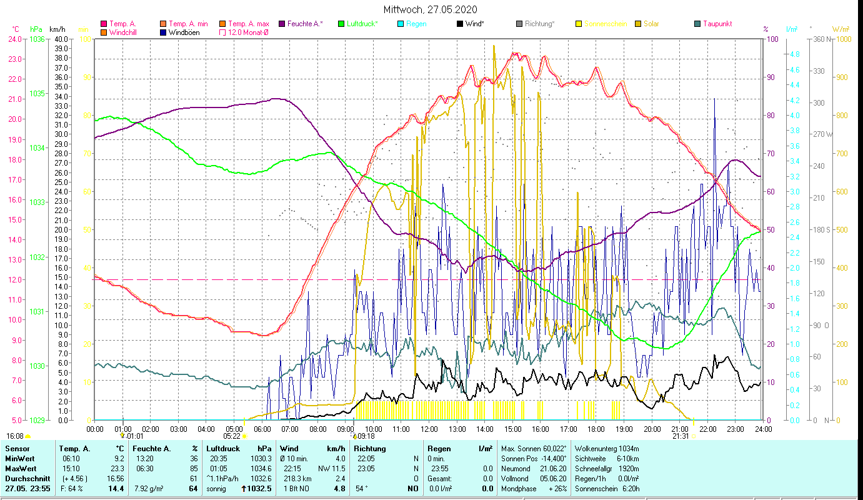Viewport: 863px width, 500px height.
Task: Select the chart title Mittwoch, 27.05.2020
Action: (431, 9)
